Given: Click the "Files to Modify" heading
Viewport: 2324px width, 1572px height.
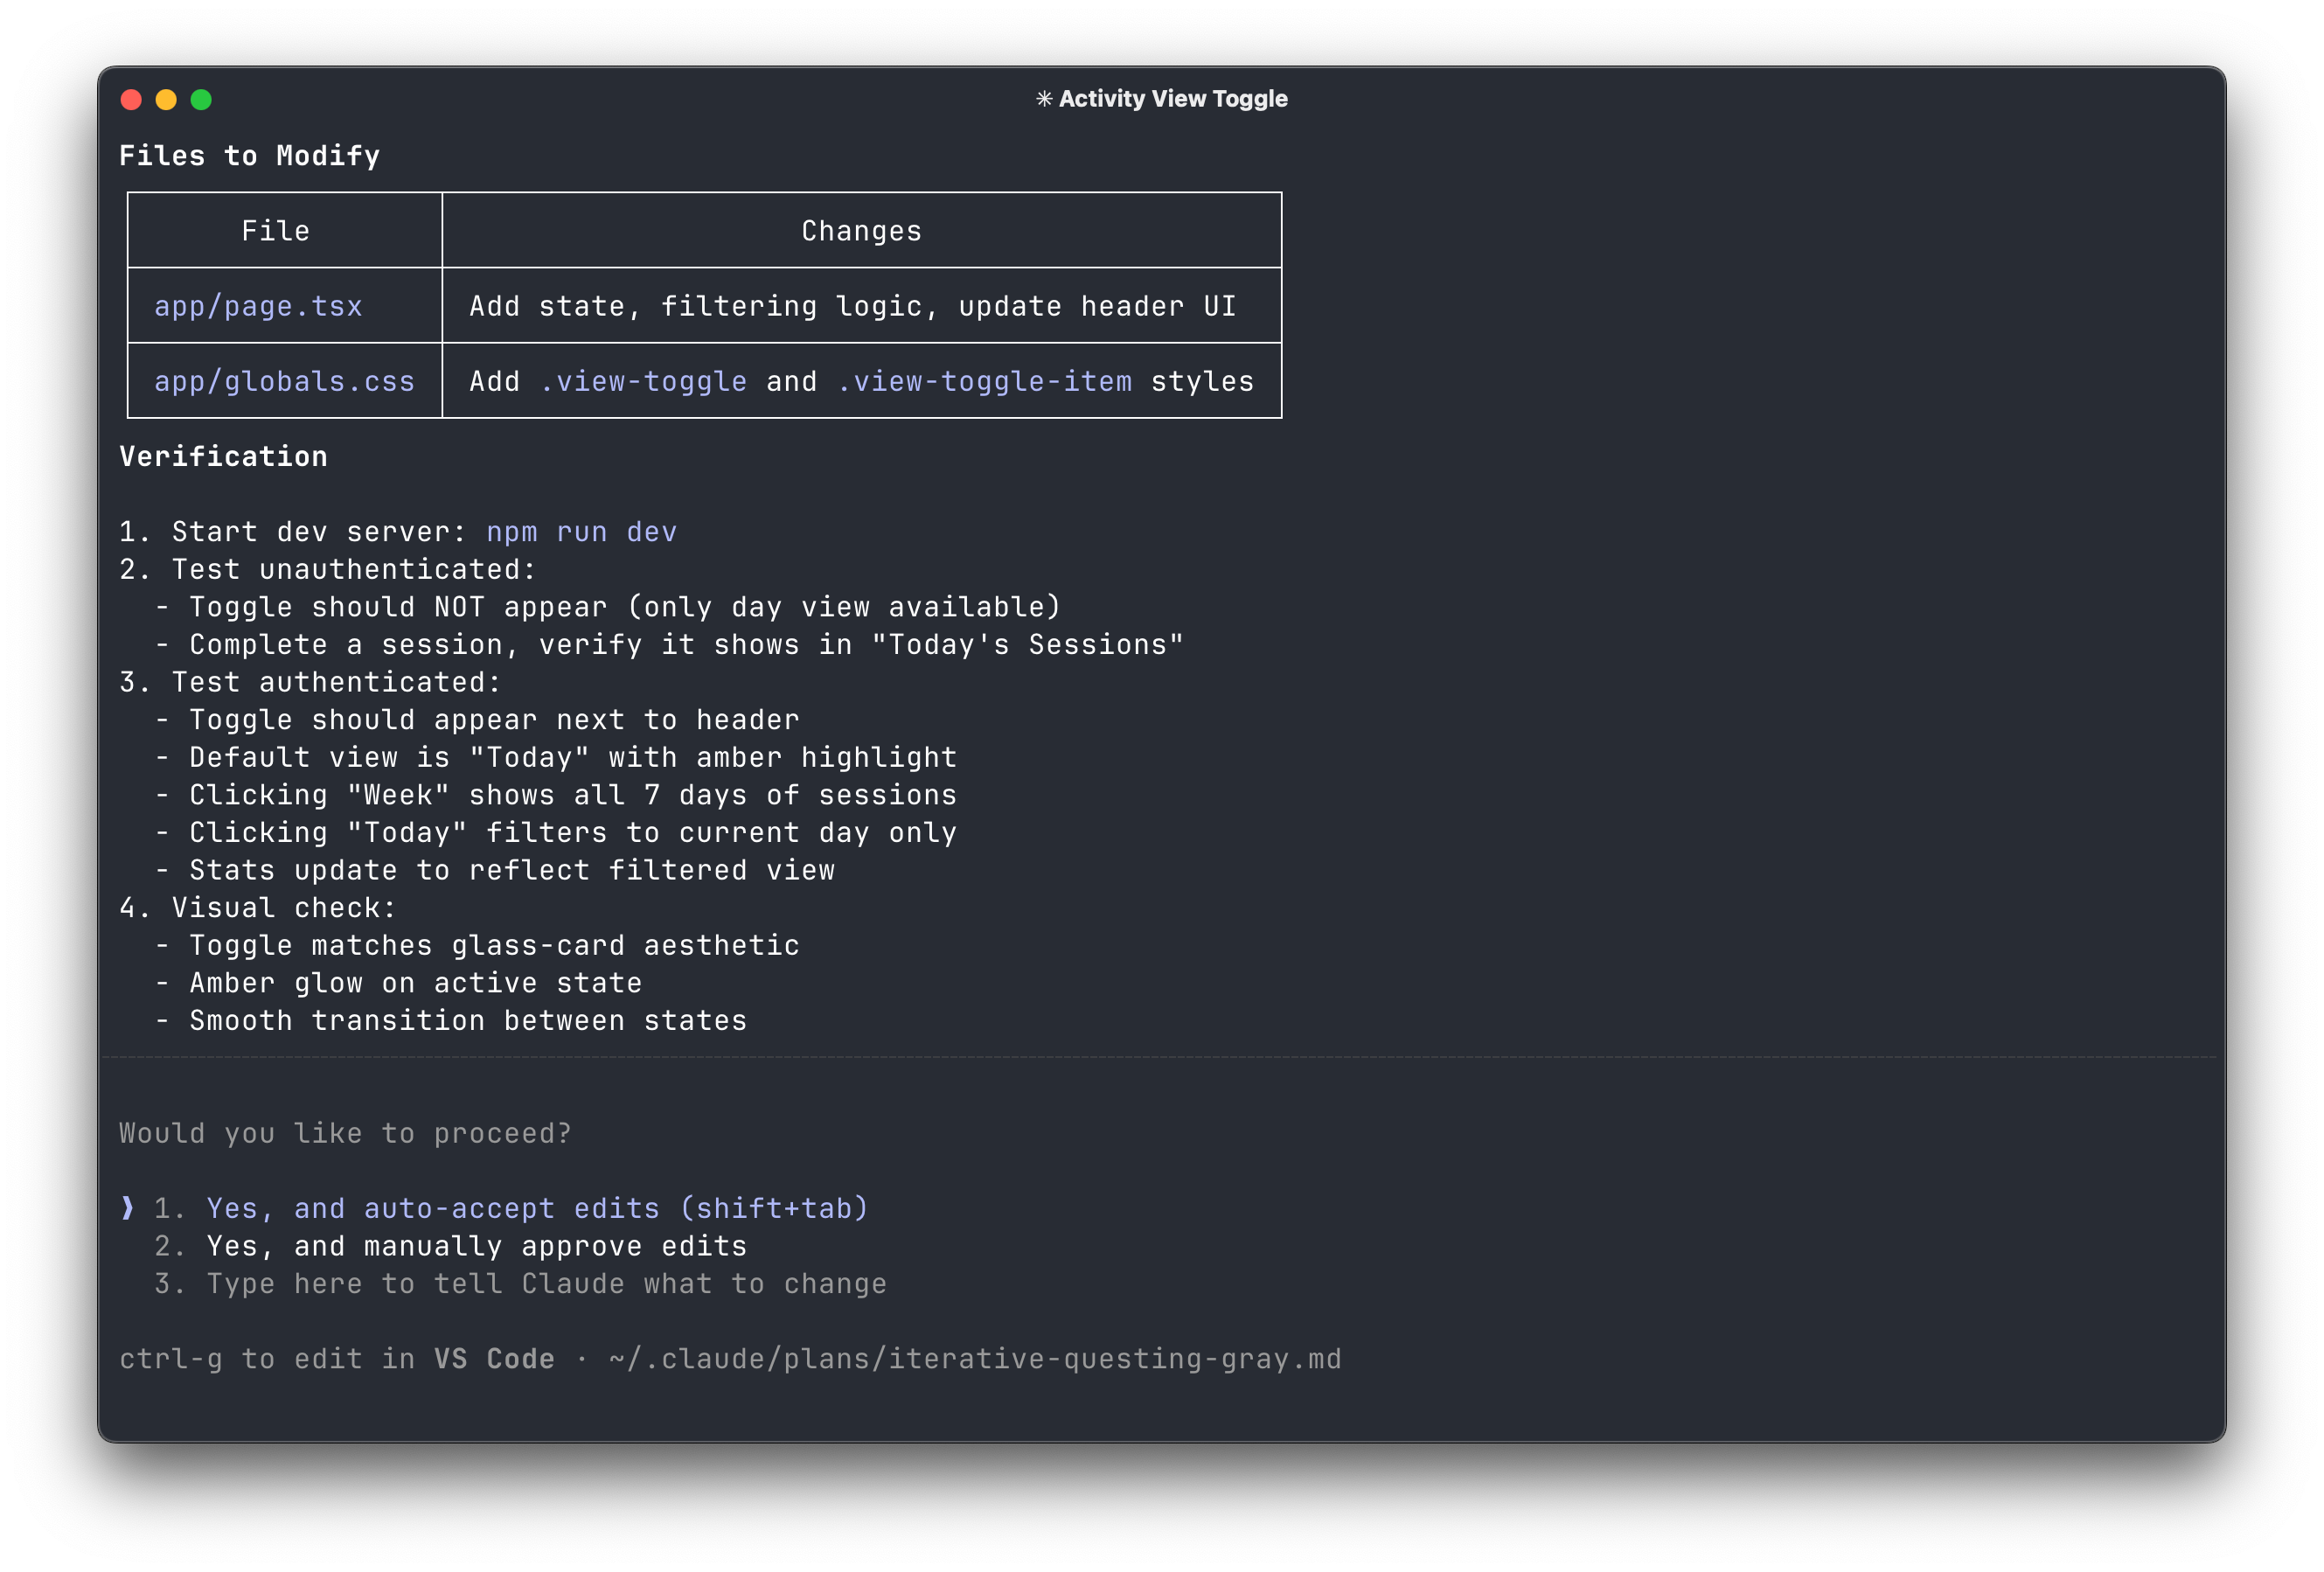Looking at the screenshot, I should (x=249, y=156).
